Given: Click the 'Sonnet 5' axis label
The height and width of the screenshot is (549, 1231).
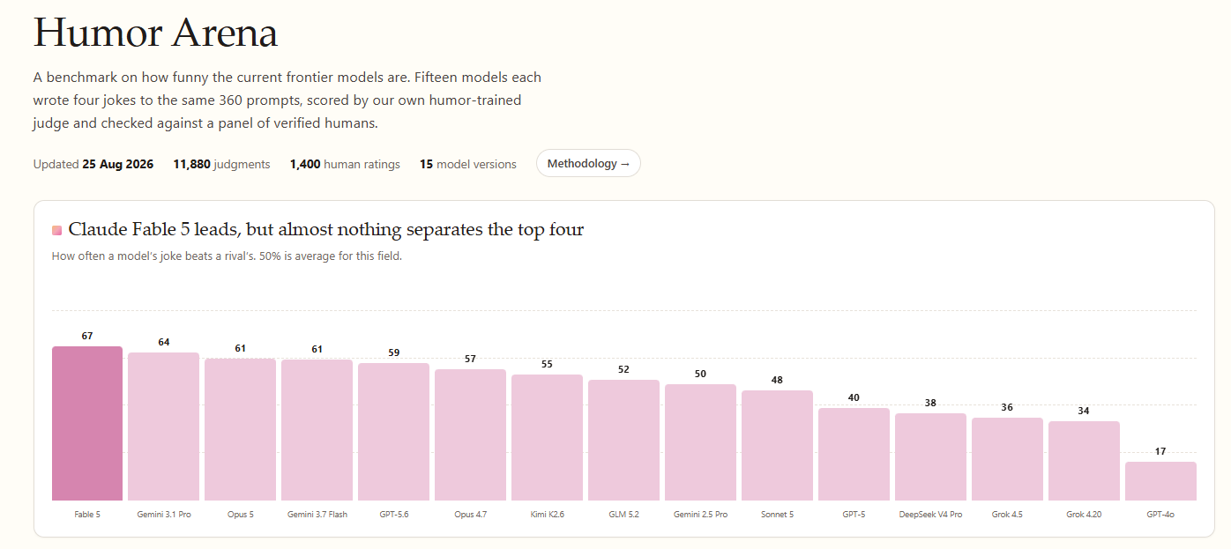Looking at the screenshot, I should click(778, 515).
